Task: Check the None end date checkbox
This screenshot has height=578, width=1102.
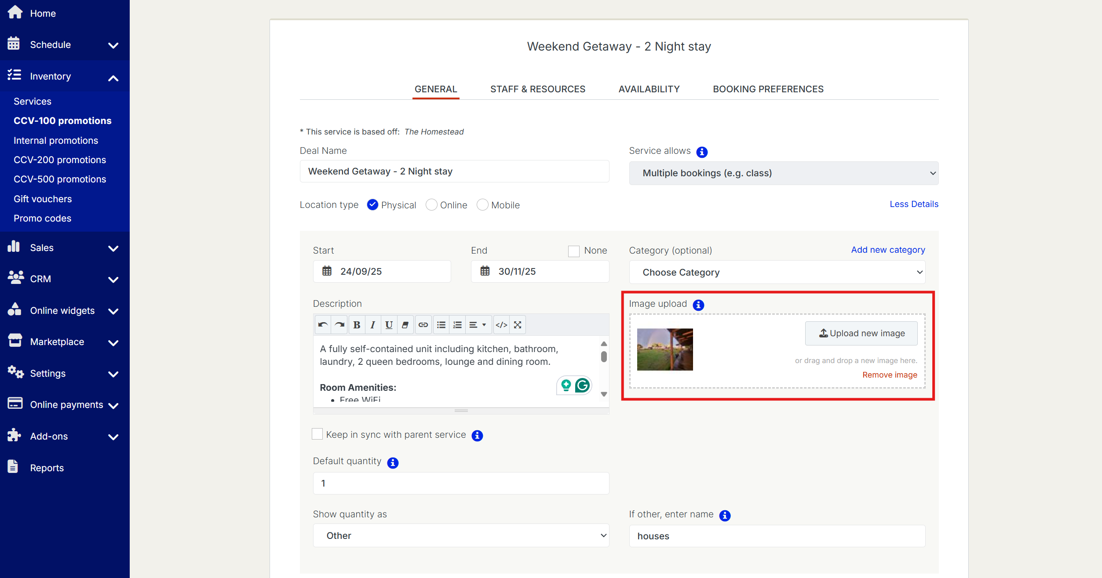Action: (x=573, y=251)
